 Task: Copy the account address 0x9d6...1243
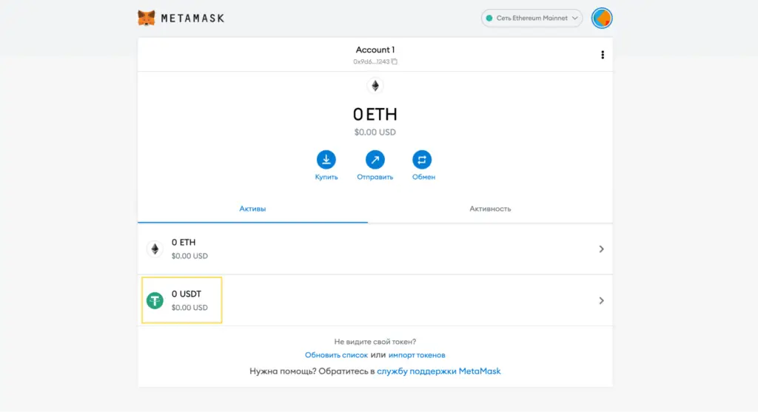395,61
